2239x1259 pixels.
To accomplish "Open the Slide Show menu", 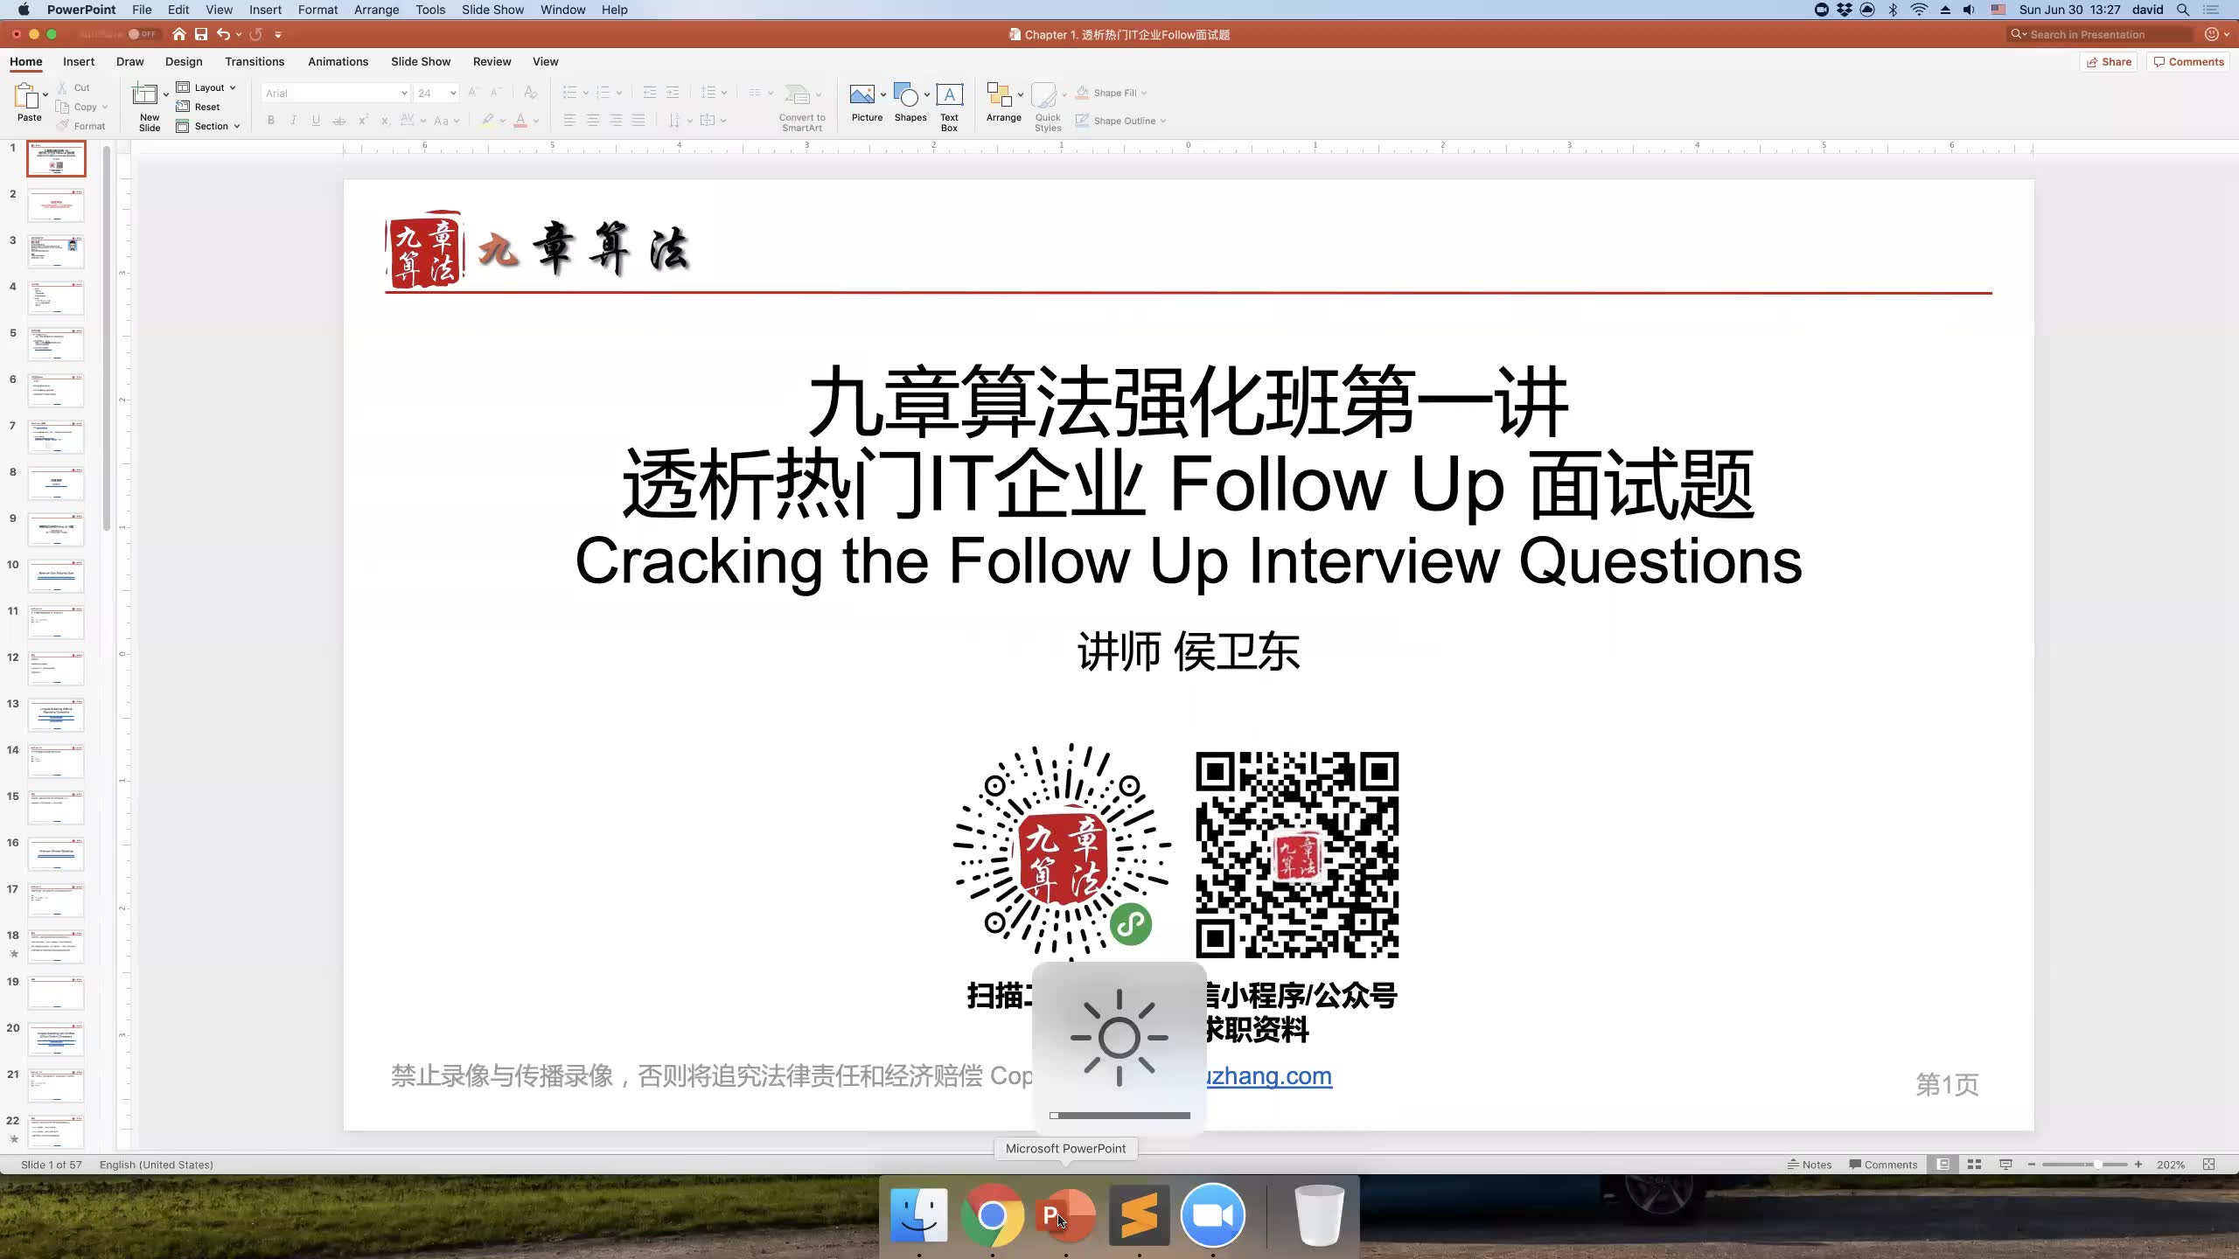I will pos(492,10).
